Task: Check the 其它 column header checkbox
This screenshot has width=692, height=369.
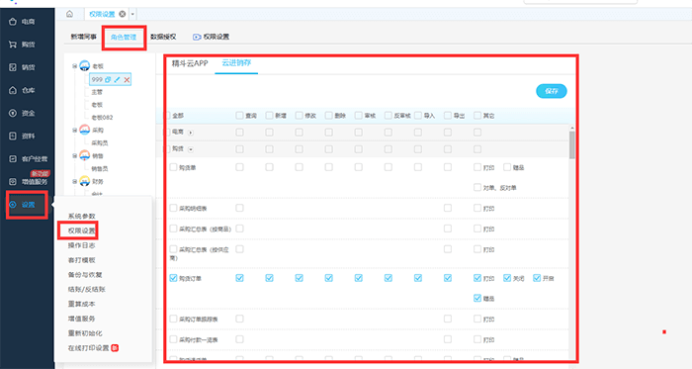Action: [x=477, y=115]
